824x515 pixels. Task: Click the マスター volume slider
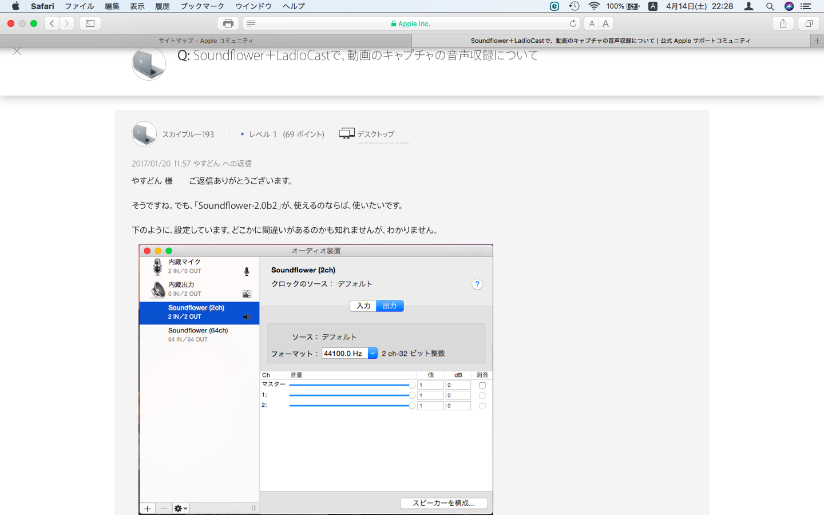[x=350, y=385]
